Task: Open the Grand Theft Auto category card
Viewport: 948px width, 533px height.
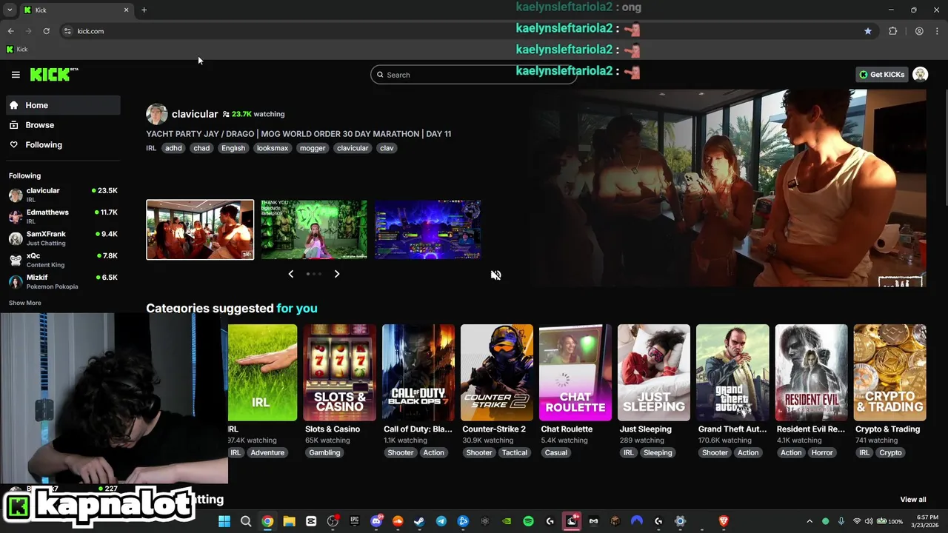Action: 732,372
